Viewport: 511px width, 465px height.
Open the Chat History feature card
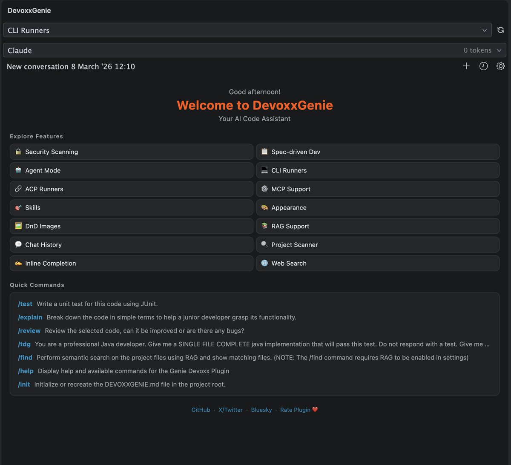[x=132, y=244]
